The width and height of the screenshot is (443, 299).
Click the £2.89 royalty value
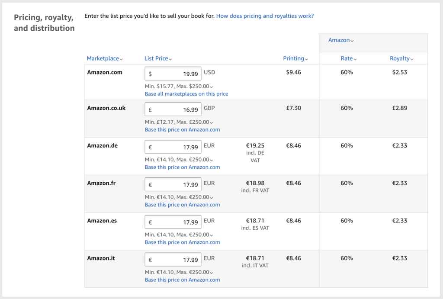[399, 108]
